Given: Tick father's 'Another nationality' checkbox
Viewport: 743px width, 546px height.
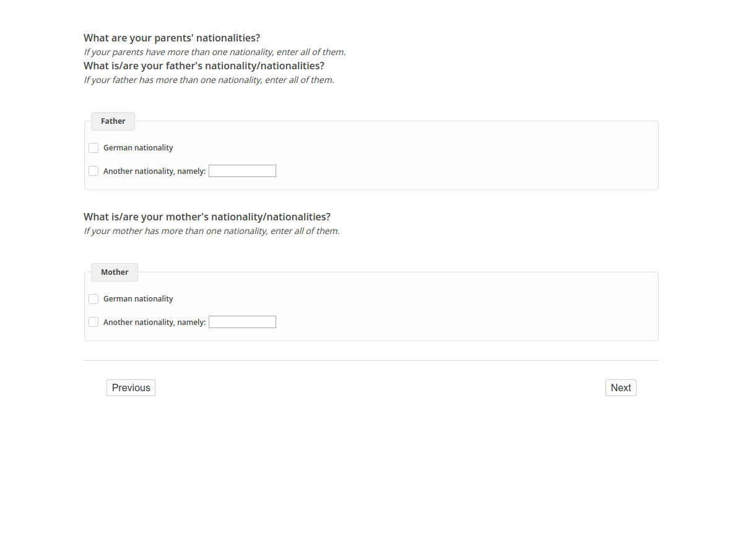Looking at the screenshot, I should 93,171.
